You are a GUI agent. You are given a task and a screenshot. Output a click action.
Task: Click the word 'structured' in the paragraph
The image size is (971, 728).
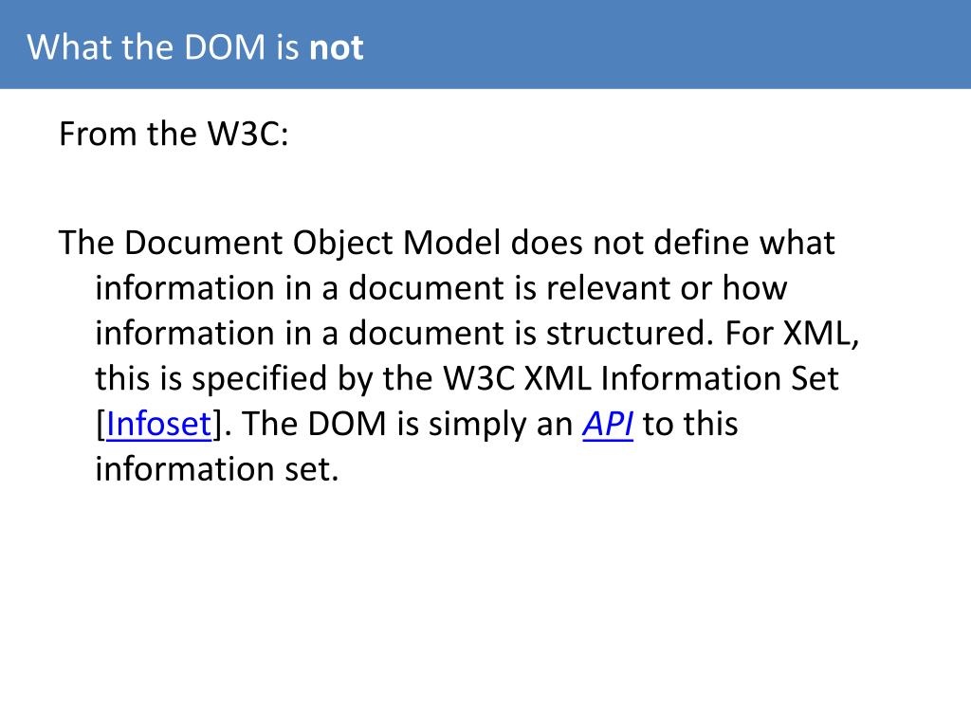626,333
